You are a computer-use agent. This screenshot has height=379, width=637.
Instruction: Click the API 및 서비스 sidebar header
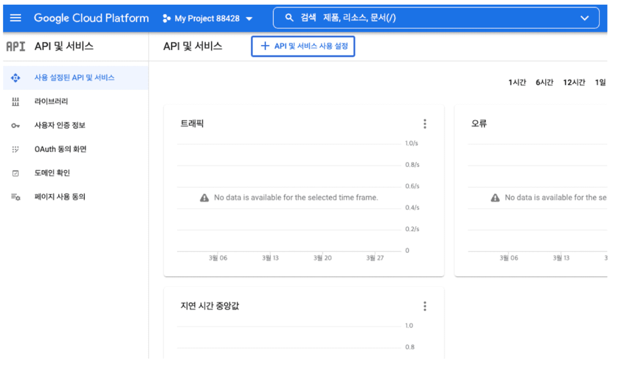64,46
